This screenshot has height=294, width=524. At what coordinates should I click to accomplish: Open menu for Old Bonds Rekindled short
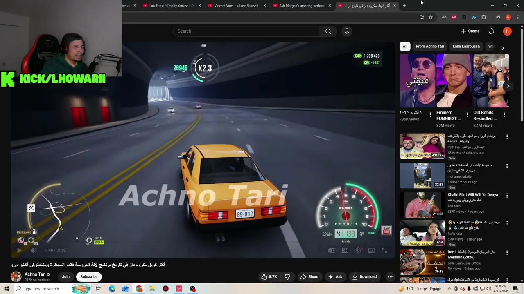coord(504,115)
